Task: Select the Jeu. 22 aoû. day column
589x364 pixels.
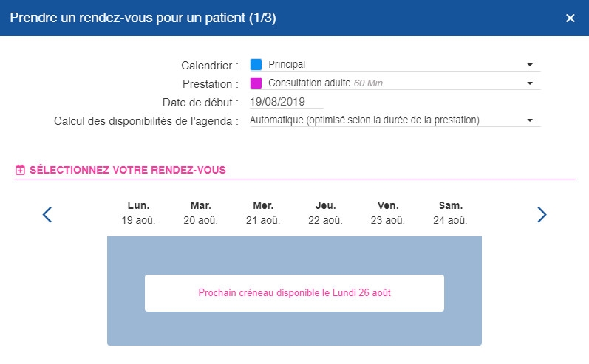Action: coord(325,213)
